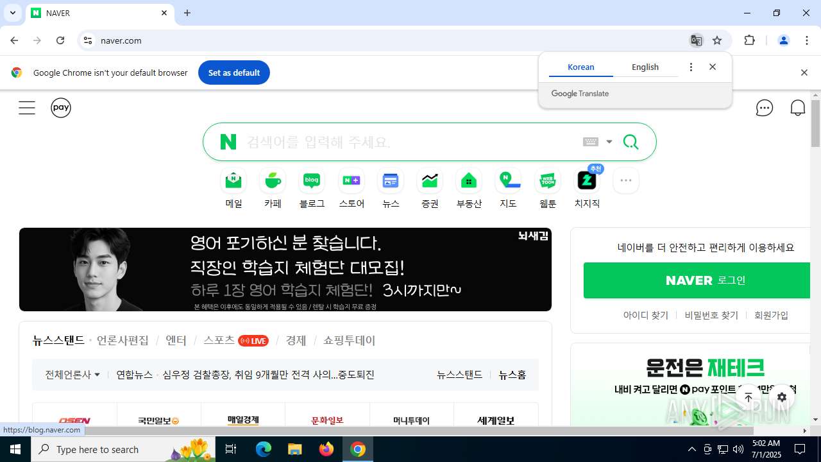This screenshot has height=462, width=821.
Task: Close the NAVER tab
Action: (x=164, y=13)
